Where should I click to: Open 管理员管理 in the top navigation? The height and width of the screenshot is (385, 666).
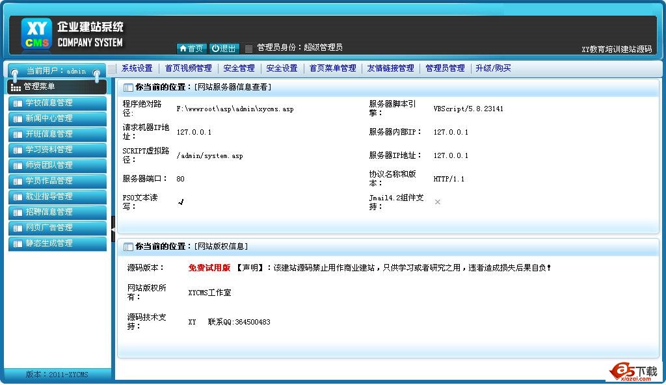coord(445,68)
